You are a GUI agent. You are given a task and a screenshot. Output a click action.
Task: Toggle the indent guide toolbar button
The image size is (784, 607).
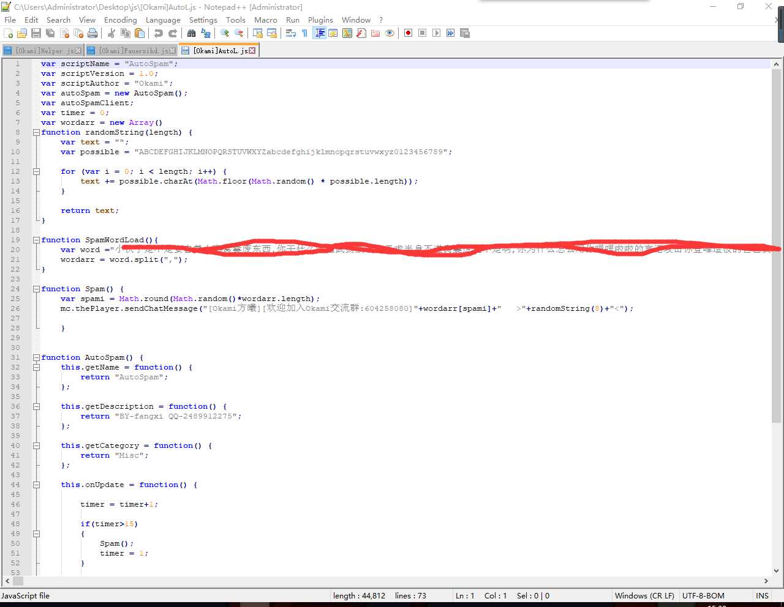pos(319,33)
